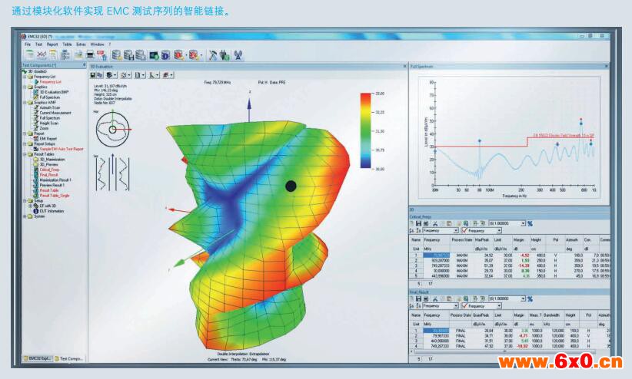
Task: Collapse the Frequency List folder
Action: (x=25, y=77)
